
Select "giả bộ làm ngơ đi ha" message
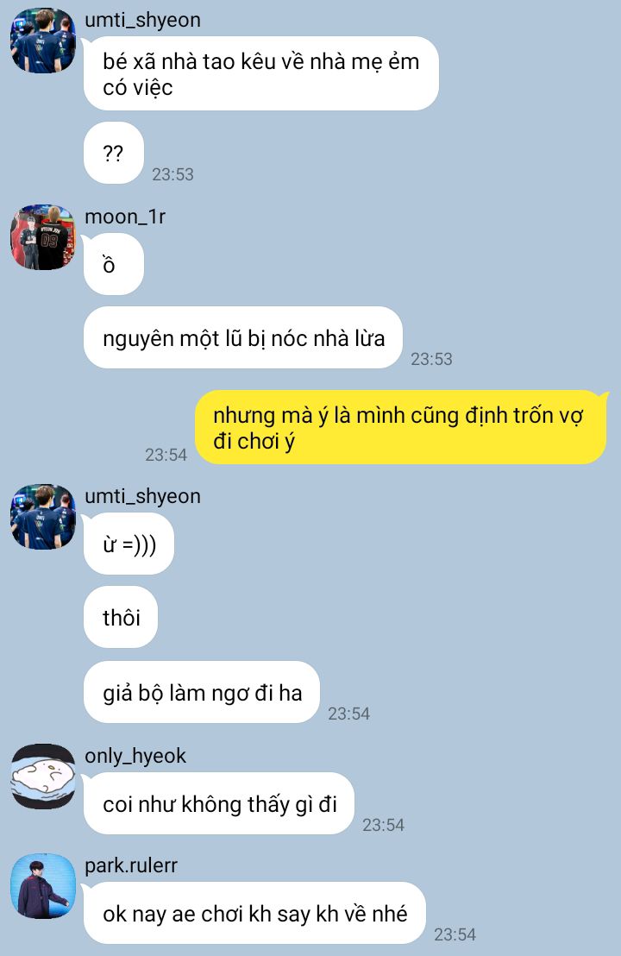pyautogui.click(x=202, y=693)
